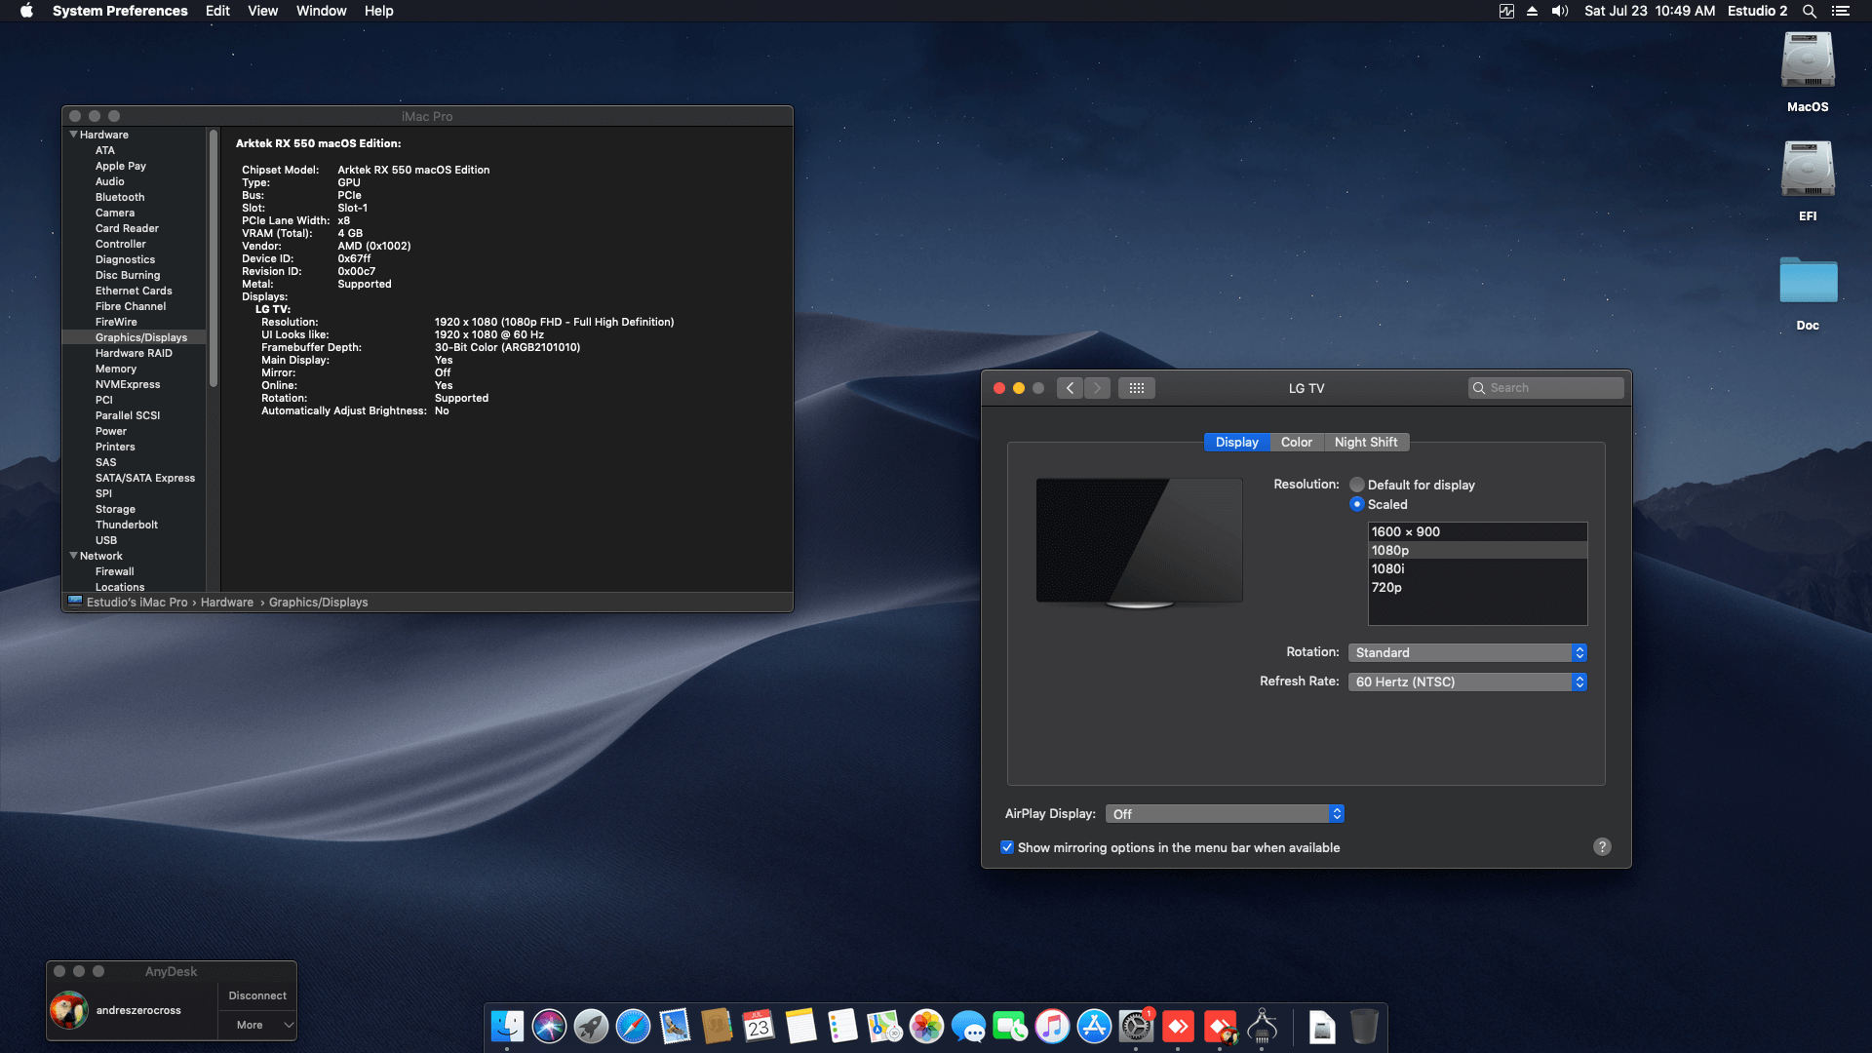Open System Information caliper icon in Dock
The width and height of the screenshot is (1872, 1053).
coord(1262,1027)
